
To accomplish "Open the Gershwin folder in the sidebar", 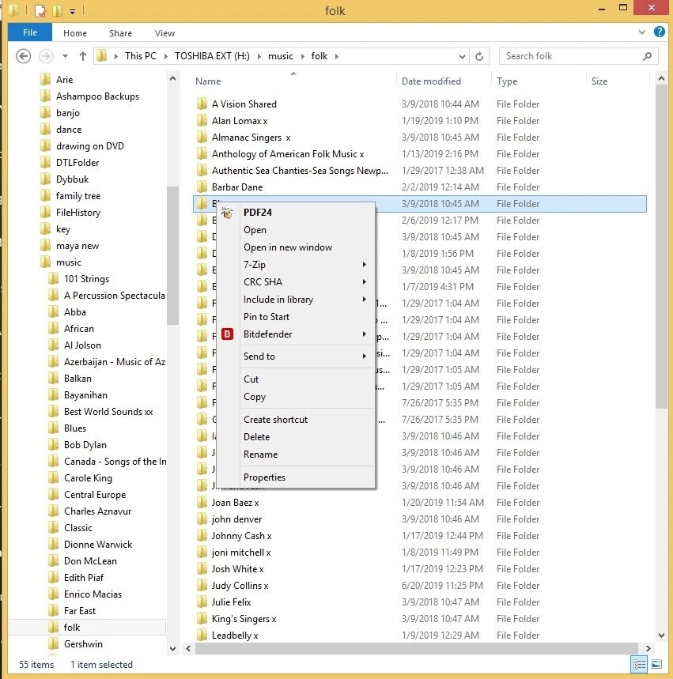I will point(83,643).
